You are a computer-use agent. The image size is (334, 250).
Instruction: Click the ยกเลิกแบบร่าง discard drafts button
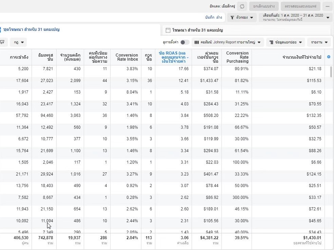[264, 6]
